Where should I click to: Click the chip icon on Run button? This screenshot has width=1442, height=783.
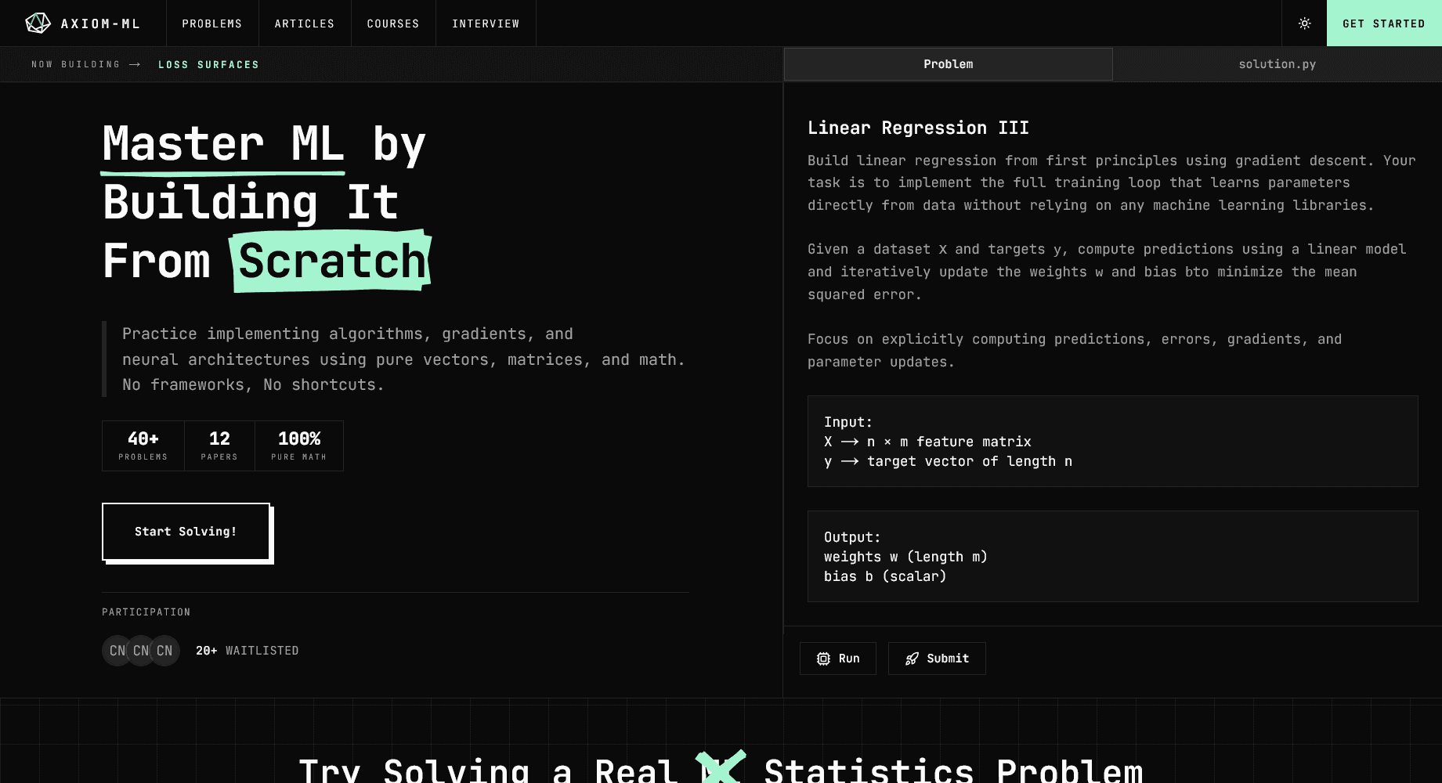(x=823, y=659)
